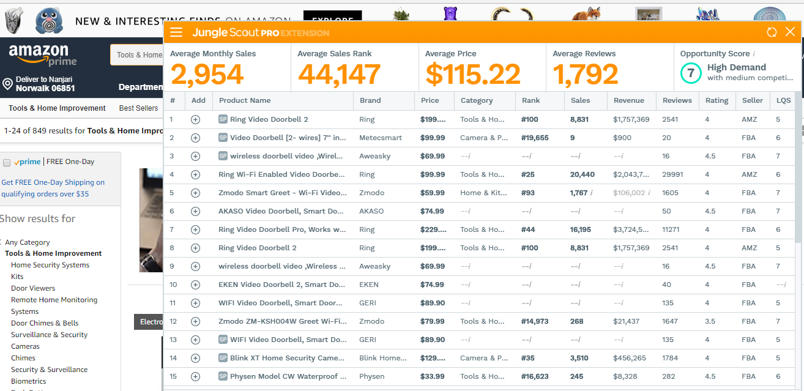The height and width of the screenshot is (391, 804).
Task: Click the blue swirl toy banner thumbnail
Action: click(49, 21)
